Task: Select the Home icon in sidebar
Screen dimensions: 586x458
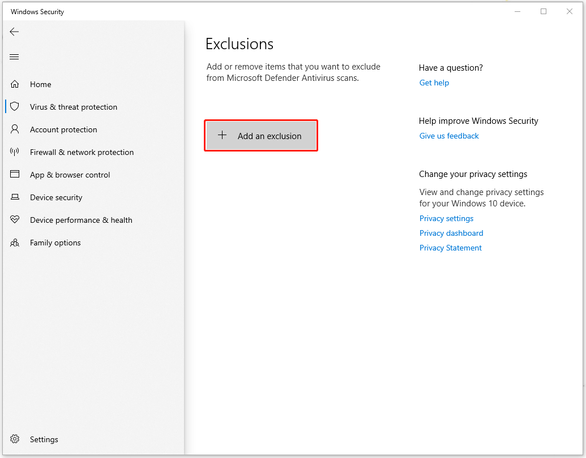Action: coord(41,84)
